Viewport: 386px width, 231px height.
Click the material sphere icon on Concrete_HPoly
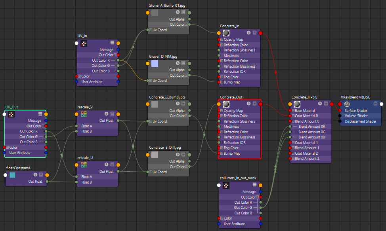(x=297, y=104)
